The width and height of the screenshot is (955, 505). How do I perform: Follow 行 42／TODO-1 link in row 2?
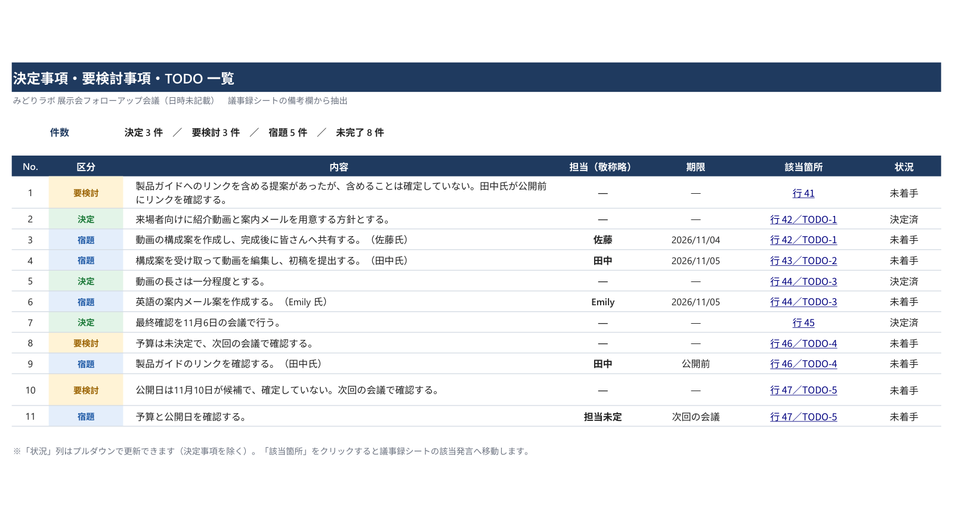[x=803, y=219]
